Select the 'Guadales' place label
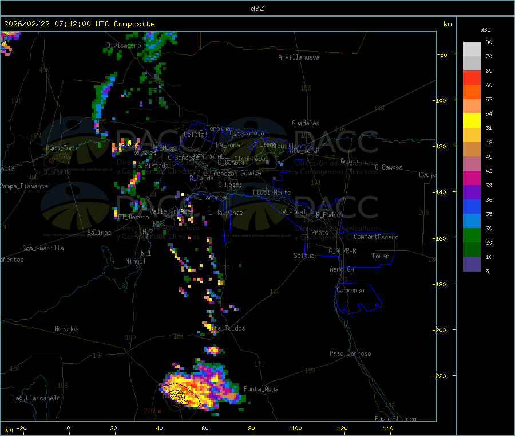The width and height of the screenshot is (515, 436). 306,123
